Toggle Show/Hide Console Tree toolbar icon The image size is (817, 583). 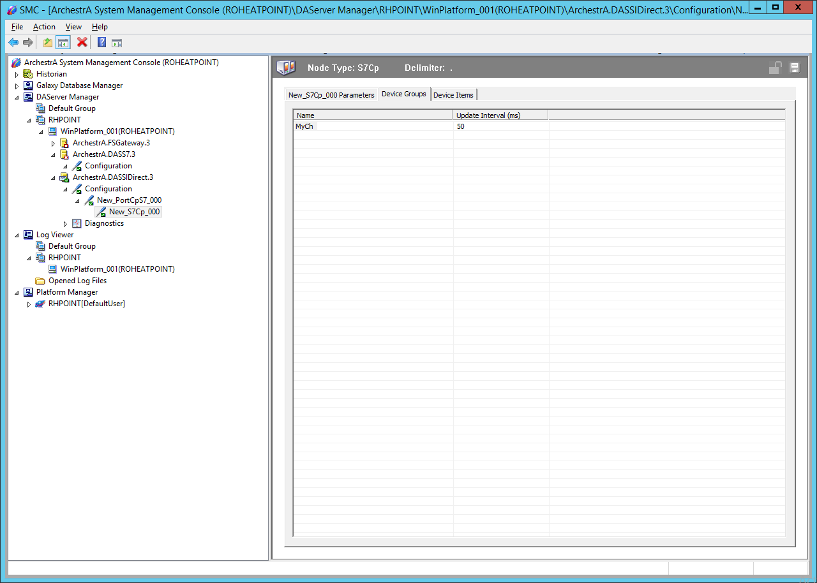(63, 43)
